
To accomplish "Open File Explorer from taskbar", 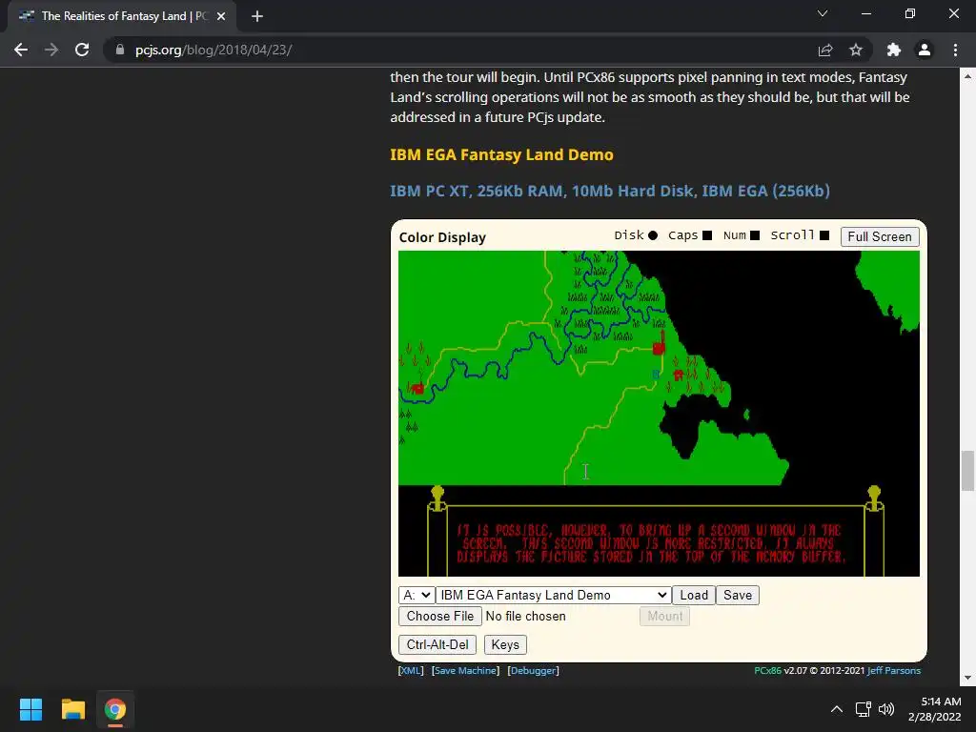I will tap(72, 709).
